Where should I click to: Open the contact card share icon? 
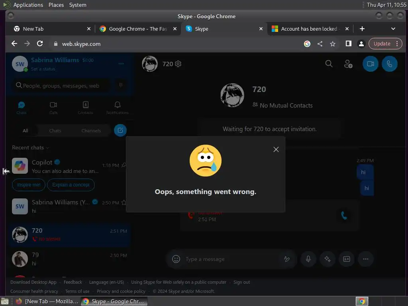pyautogui.click(x=347, y=259)
